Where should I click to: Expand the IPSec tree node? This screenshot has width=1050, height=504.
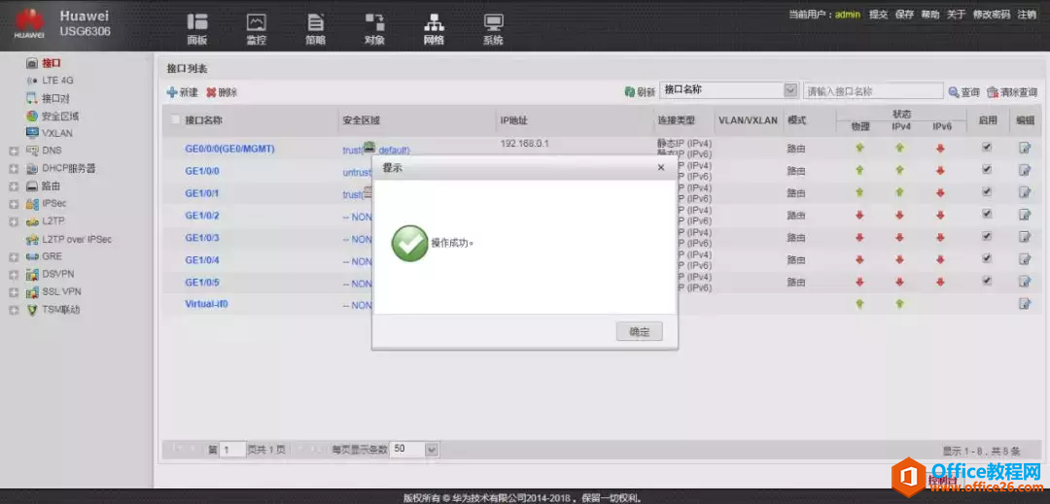pos(14,204)
